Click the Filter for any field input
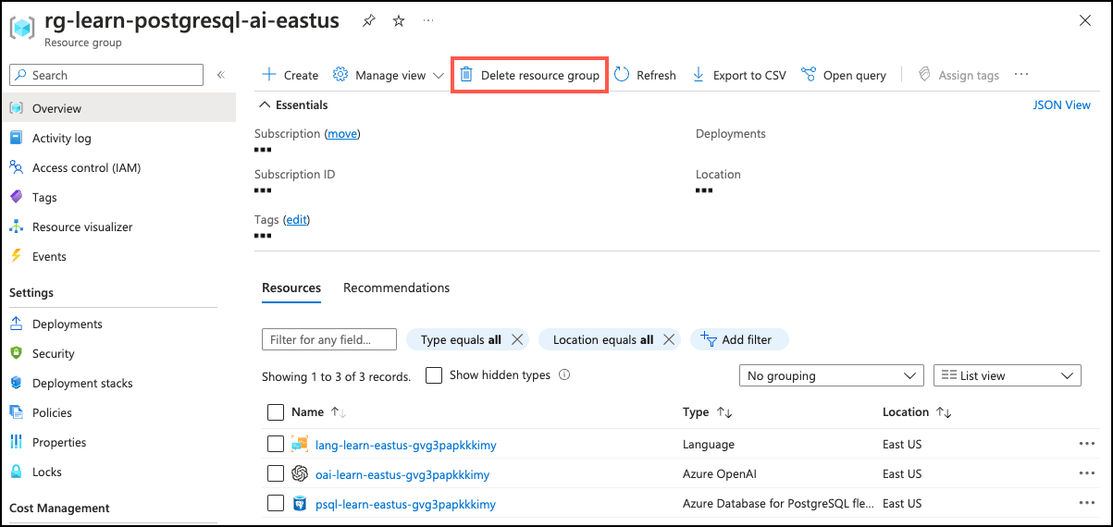Image resolution: width=1113 pixels, height=527 pixels. [x=328, y=339]
